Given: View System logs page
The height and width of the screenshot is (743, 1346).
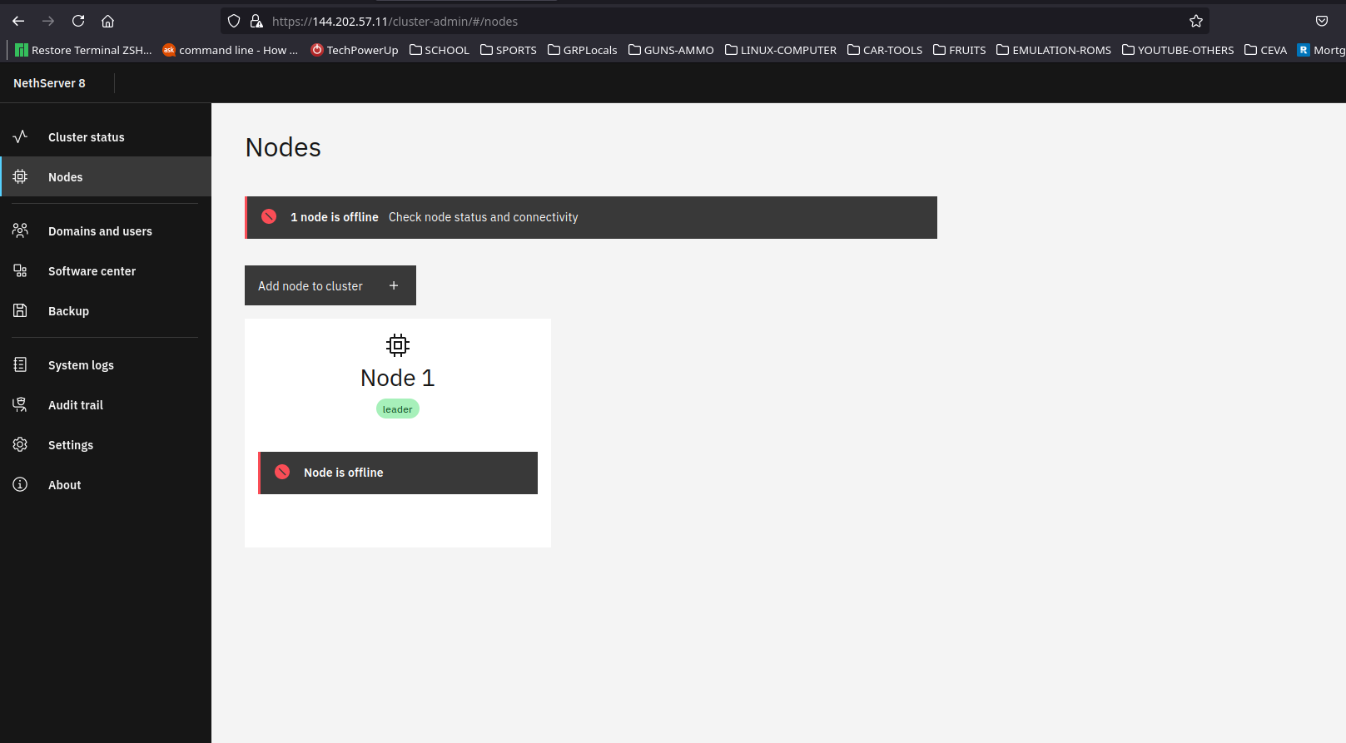Looking at the screenshot, I should click(106, 364).
